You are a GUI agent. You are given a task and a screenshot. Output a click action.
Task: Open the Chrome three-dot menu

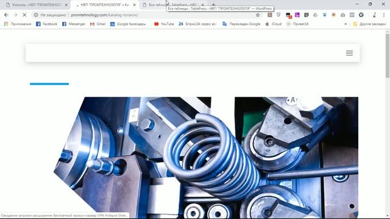pyautogui.click(x=384, y=15)
